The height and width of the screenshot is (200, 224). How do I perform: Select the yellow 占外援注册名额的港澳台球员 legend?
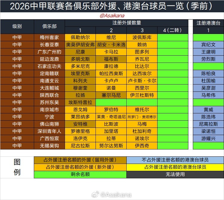coord(175,167)
